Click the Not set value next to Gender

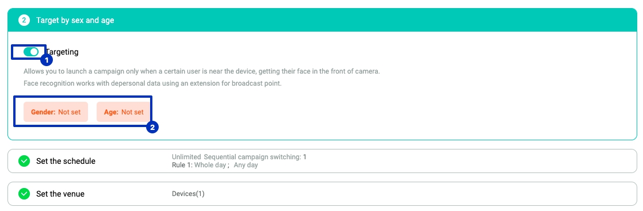click(x=69, y=112)
